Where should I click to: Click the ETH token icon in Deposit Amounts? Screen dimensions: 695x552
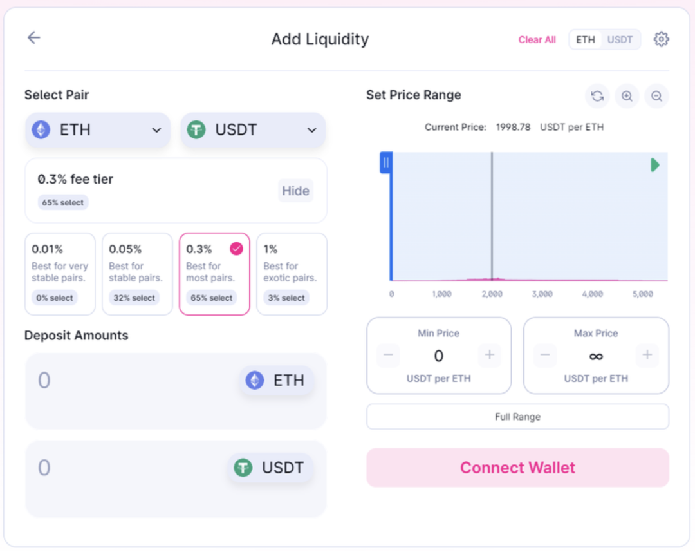(x=255, y=380)
